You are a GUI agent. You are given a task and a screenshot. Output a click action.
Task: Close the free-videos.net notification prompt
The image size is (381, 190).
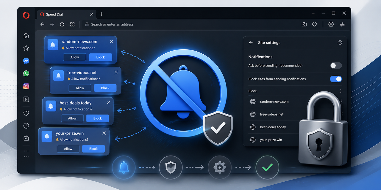(x=116, y=72)
